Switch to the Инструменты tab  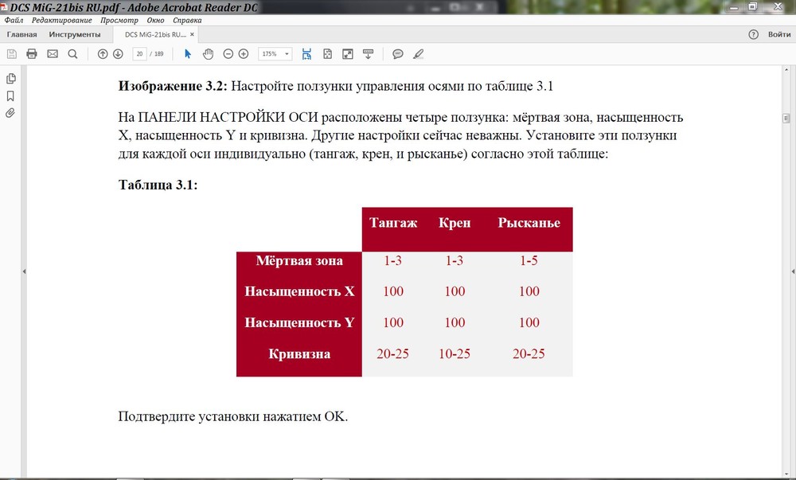(x=75, y=34)
